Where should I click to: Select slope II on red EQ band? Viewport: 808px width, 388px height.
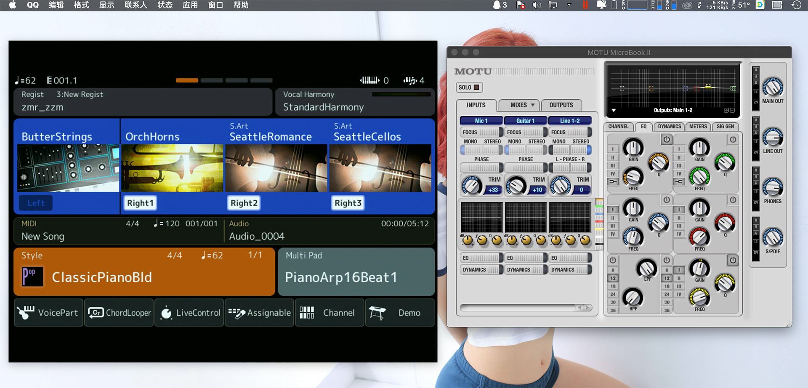(679, 218)
